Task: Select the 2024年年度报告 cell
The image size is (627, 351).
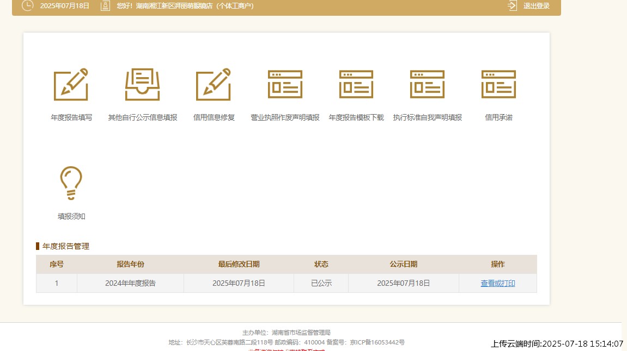Action: point(130,283)
